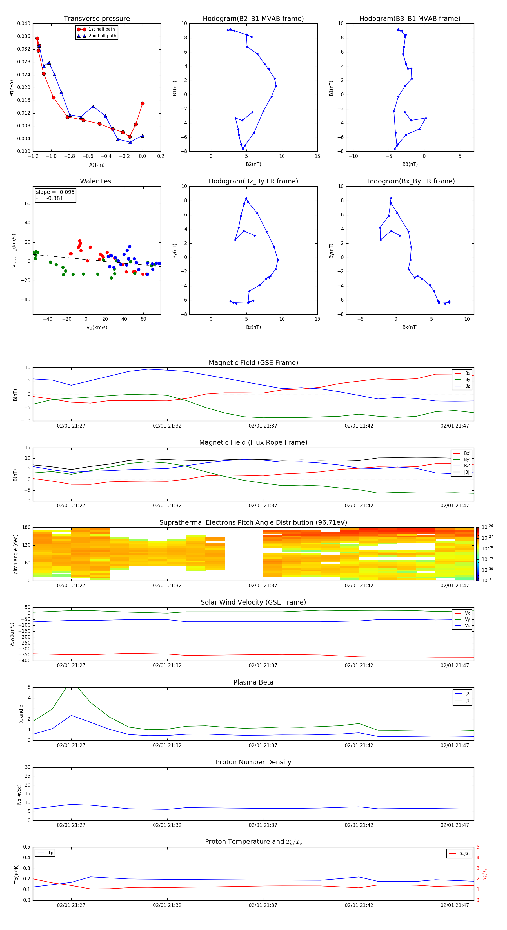
Task: Click the "B2(nT)" axis label
Action: (253, 164)
